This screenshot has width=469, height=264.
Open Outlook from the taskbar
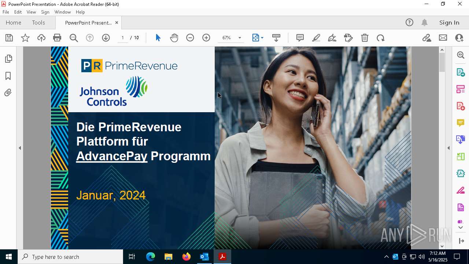pos(204,257)
